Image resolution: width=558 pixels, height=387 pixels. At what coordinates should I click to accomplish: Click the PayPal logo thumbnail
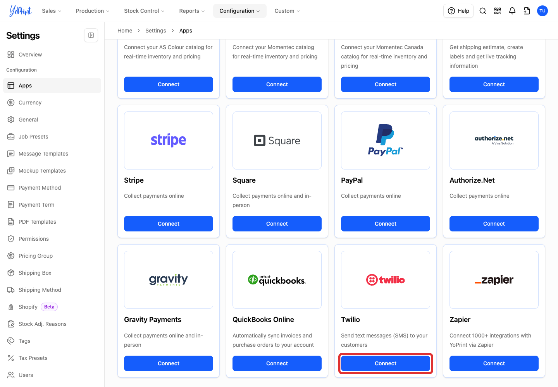[386, 140]
